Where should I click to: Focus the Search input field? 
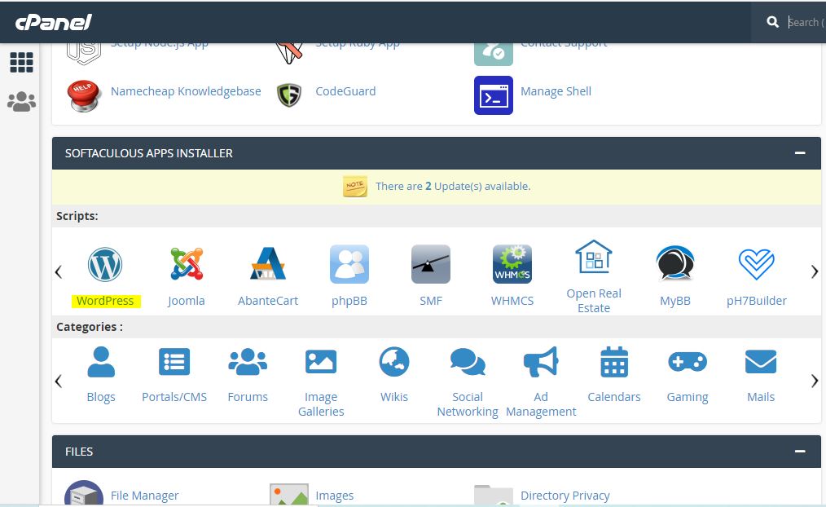806,22
